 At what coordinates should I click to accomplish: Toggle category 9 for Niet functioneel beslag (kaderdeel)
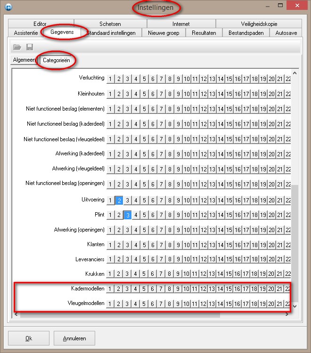point(178,124)
